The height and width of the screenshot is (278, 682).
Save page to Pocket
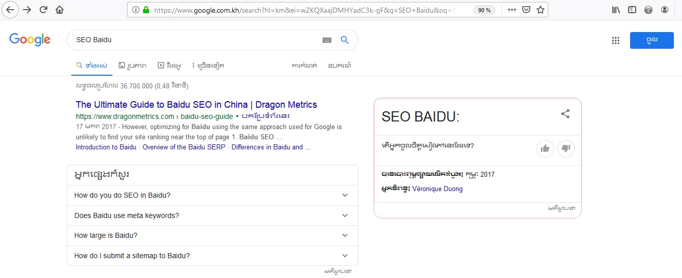[526, 10]
